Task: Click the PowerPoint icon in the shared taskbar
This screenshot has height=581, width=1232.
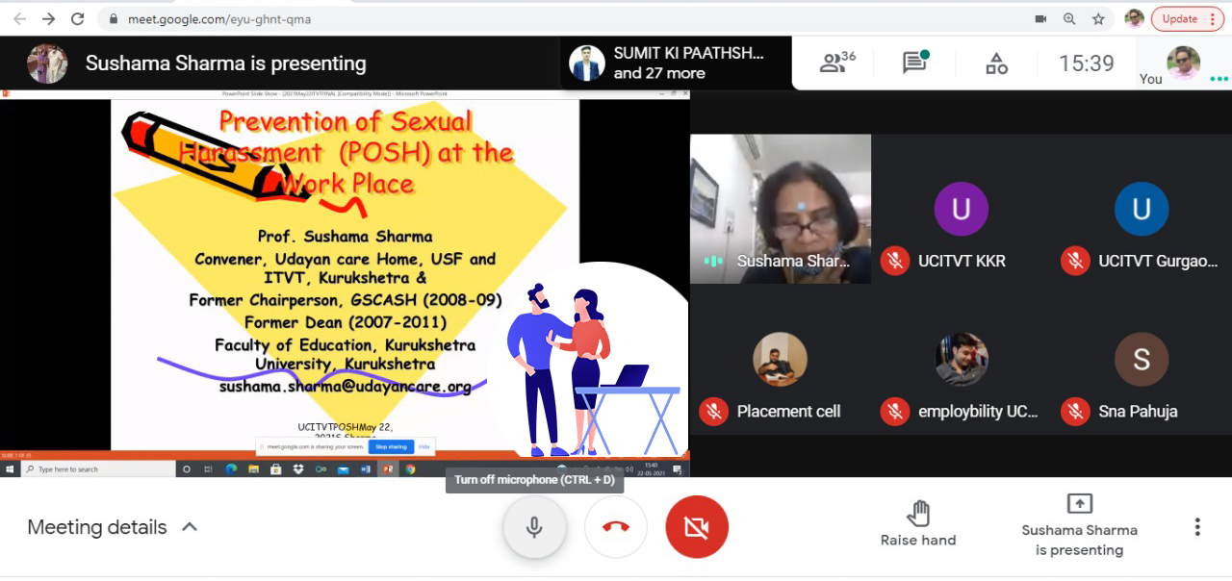Action: tap(388, 469)
